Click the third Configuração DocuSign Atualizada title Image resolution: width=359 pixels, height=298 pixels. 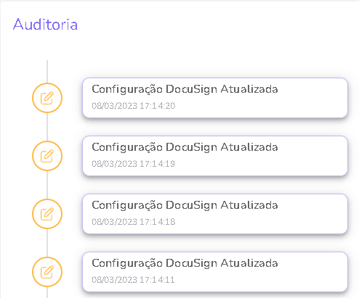tap(185, 206)
